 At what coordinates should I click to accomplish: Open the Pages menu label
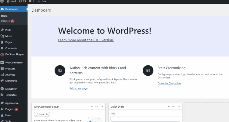click(9, 42)
